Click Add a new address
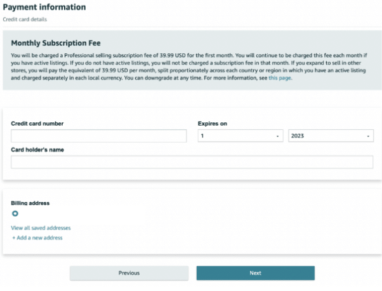Image resolution: width=382 pixels, height=291 pixels. 37,238
